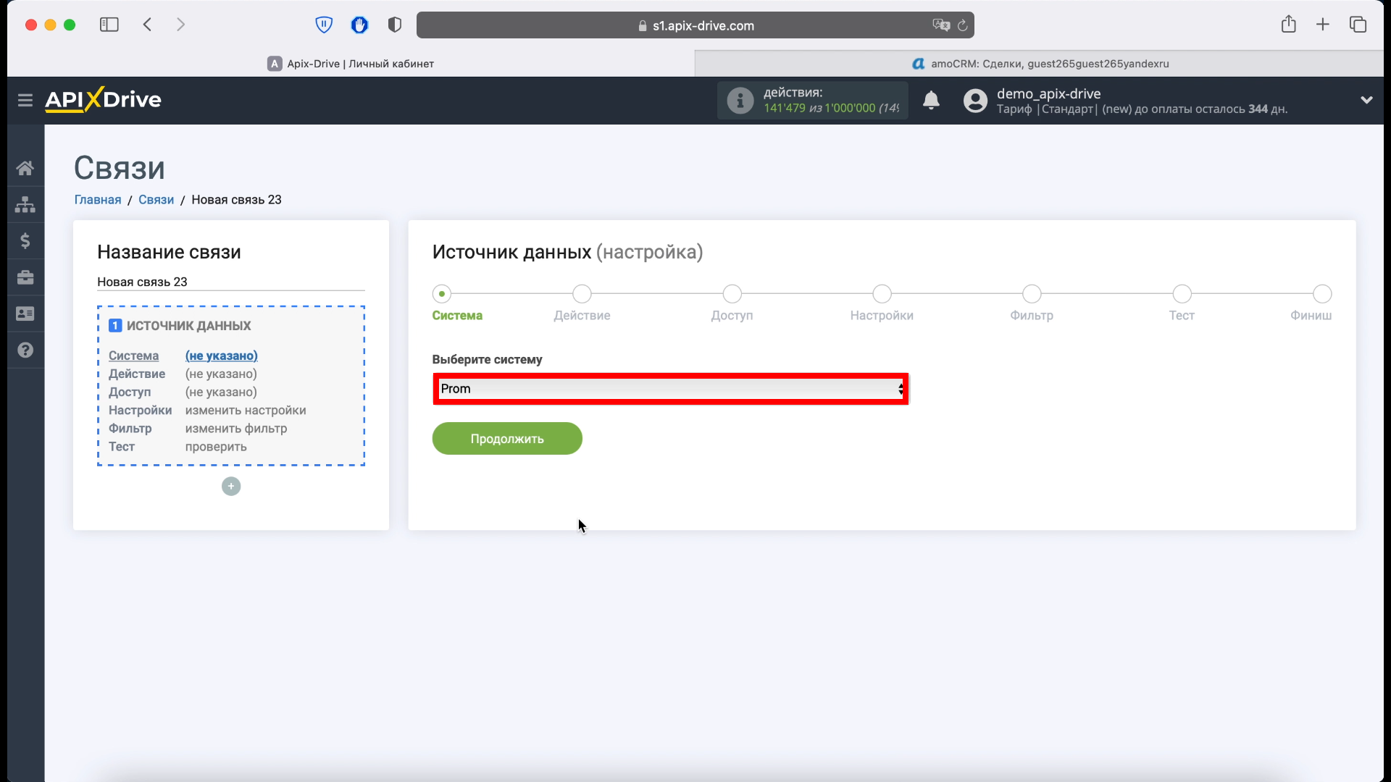Click the info icon next to действия

click(740, 101)
